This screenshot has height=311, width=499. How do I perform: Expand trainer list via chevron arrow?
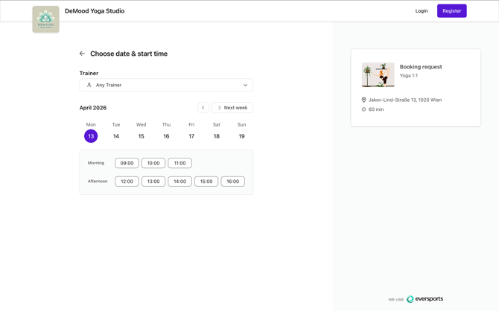pos(245,85)
